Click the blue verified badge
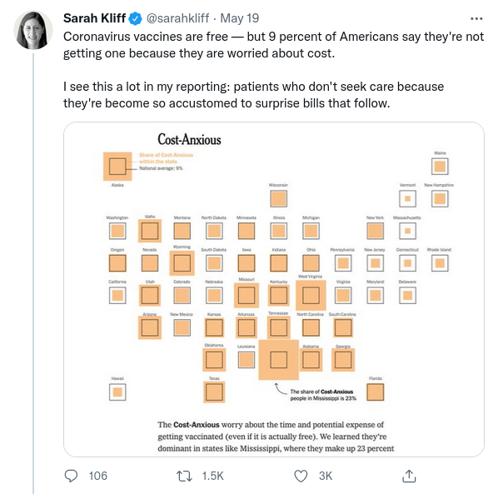 coord(135,18)
